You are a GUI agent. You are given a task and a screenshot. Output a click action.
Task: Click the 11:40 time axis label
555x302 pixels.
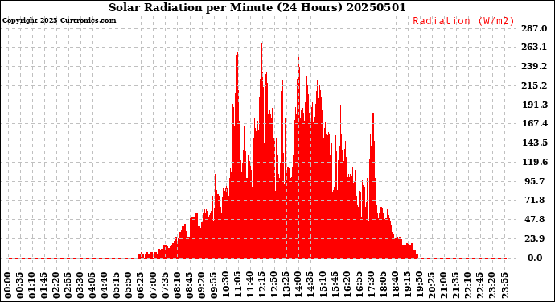250,286
